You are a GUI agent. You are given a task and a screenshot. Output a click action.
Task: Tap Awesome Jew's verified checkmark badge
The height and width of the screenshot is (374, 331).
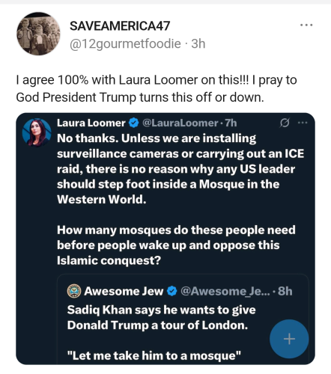(x=171, y=291)
